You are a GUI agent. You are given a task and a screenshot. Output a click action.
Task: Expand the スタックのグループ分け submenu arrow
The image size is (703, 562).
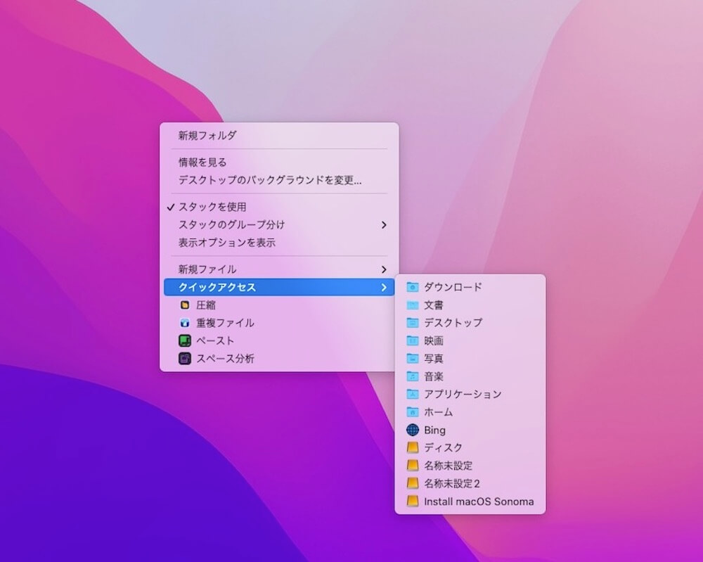pos(384,225)
